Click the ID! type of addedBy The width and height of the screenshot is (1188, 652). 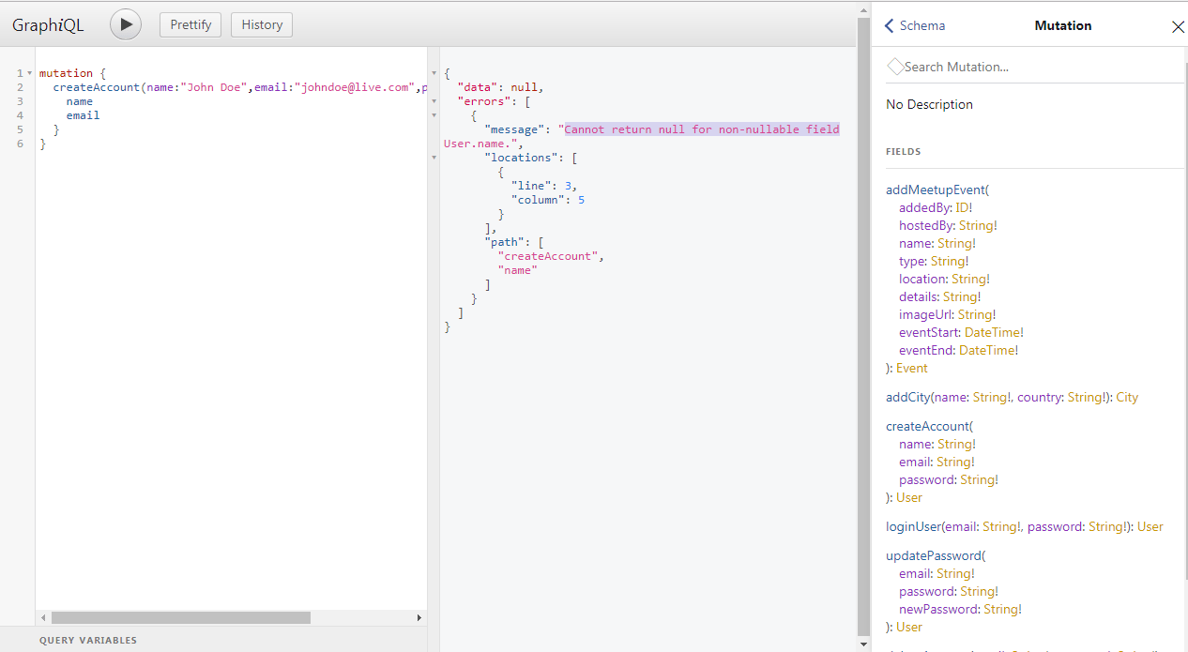966,207
